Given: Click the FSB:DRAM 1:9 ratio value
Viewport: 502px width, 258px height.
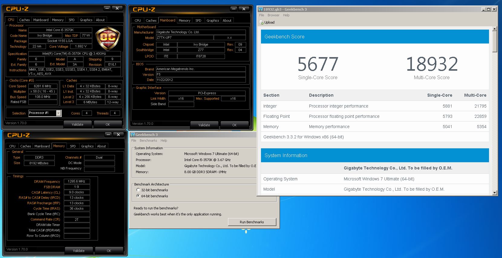Looking at the screenshot, I should click(77, 187).
